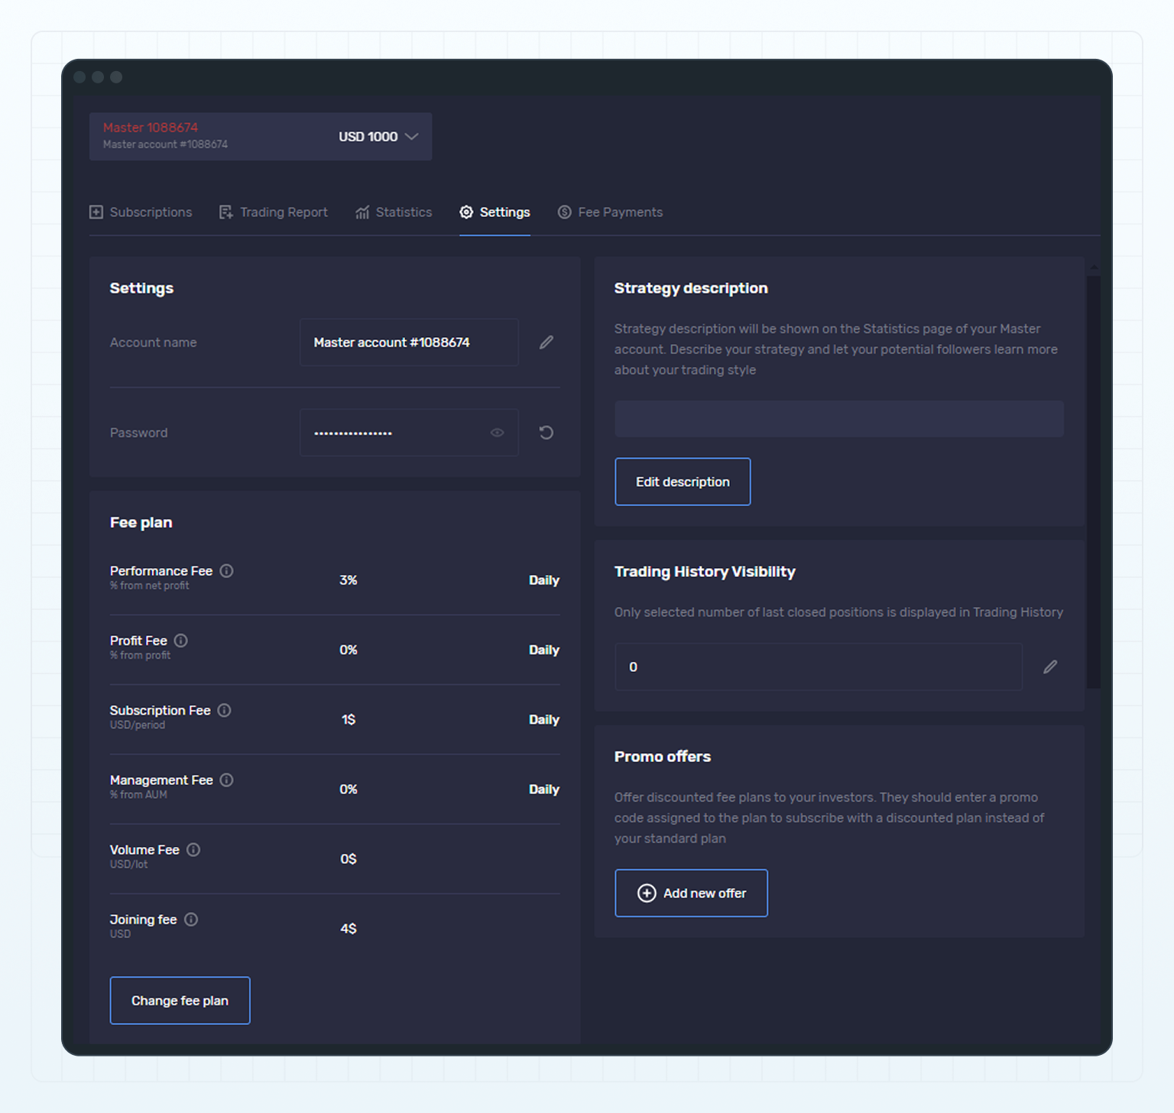The image size is (1174, 1113).
Task: Click the Joining fee info icon
Action: click(191, 920)
